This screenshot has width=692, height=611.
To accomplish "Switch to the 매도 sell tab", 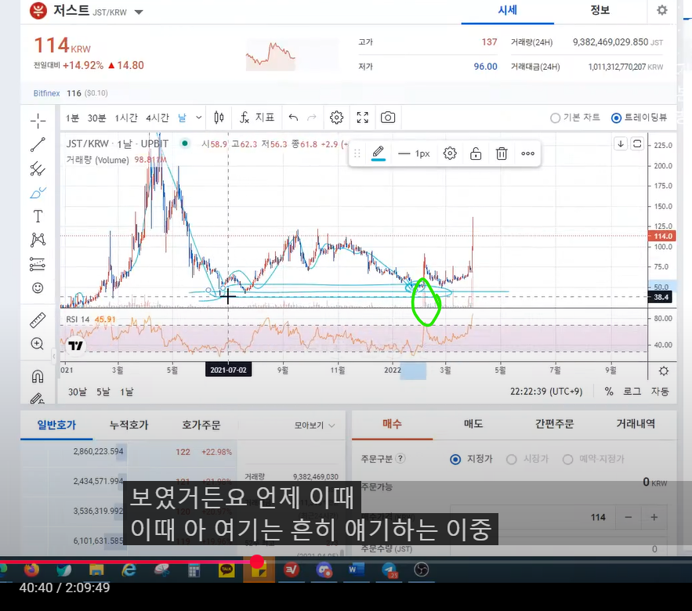I will pyautogui.click(x=473, y=425).
